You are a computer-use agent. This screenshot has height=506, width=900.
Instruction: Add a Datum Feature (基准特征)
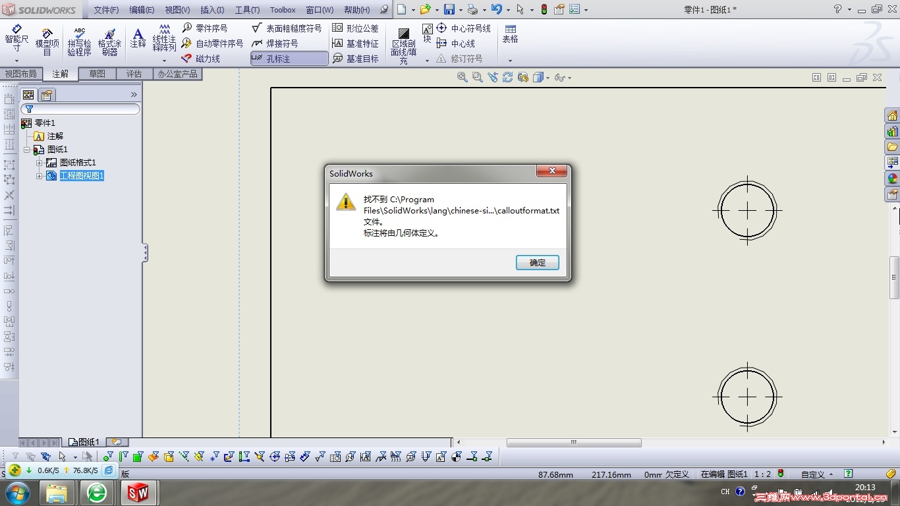click(x=355, y=43)
